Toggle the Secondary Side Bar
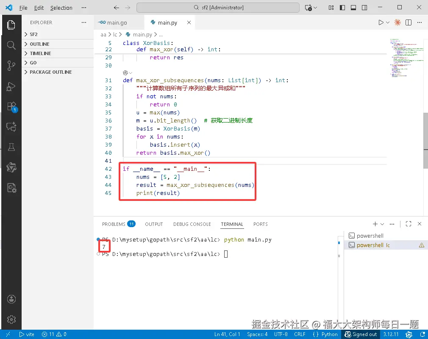428x339 pixels. pyautogui.click(x=364, y=8)
